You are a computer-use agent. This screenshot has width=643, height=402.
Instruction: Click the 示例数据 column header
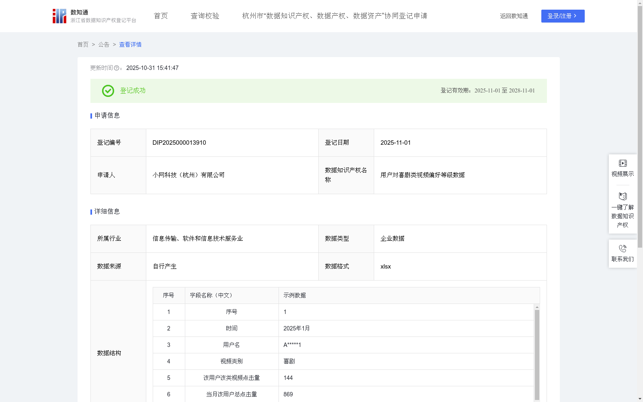click(x=409, y=295)
